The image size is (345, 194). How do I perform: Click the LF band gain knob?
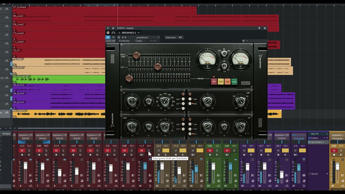pos(132,101)
